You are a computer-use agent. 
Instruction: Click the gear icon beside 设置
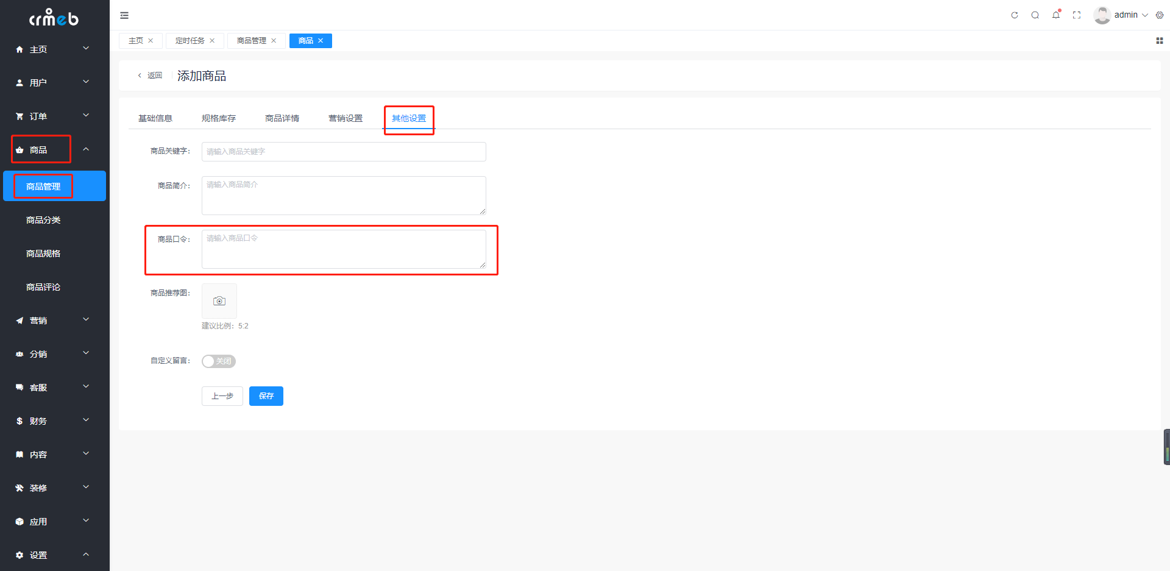coord(19,555)
